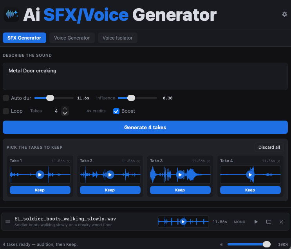Viewport: 291px width, 249px height.
Task: Adjust the master volume slider
Action: click(x=266, y=244)
